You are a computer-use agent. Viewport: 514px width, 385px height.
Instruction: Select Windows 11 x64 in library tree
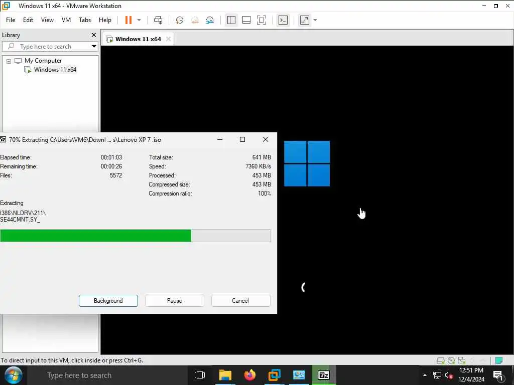(x=55, y=69)
